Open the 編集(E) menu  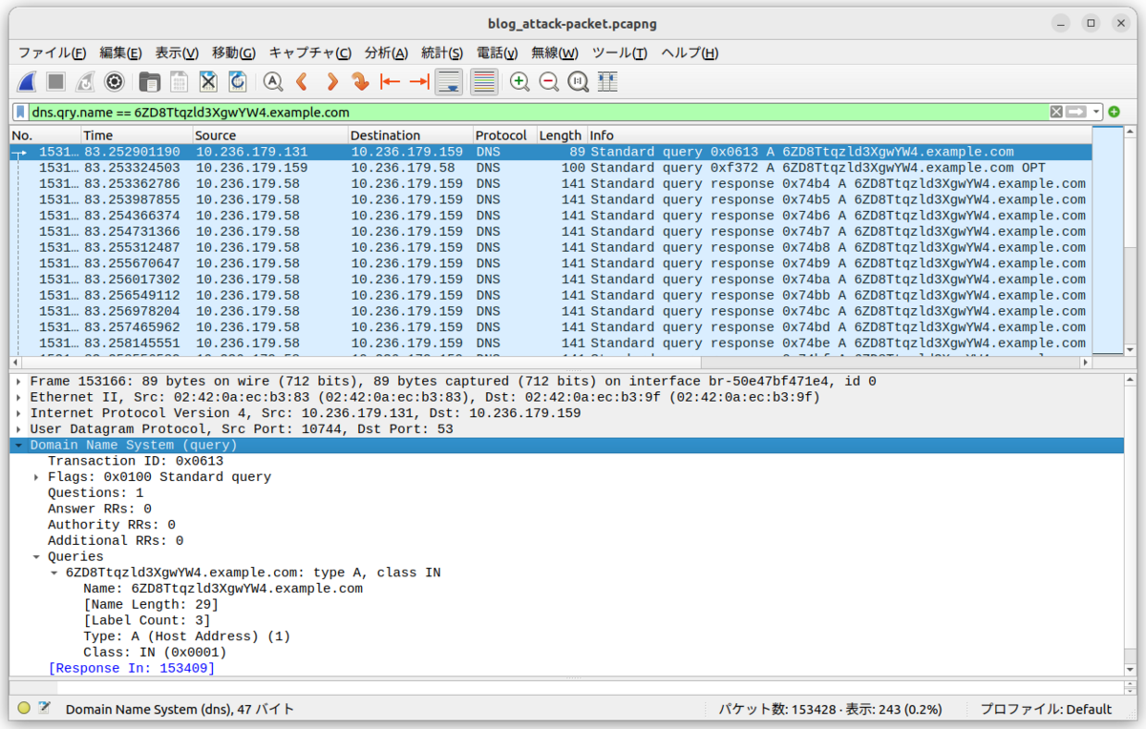point(120,53)
